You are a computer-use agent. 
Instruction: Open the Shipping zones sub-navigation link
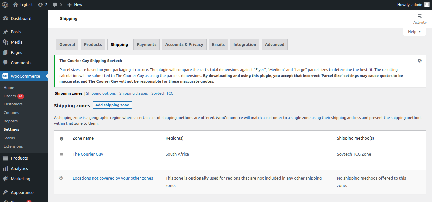click(68, 93)
